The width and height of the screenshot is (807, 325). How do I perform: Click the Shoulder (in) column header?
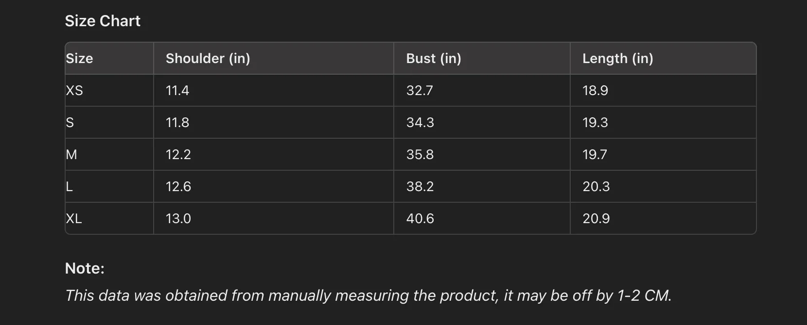tap(208, 58)
